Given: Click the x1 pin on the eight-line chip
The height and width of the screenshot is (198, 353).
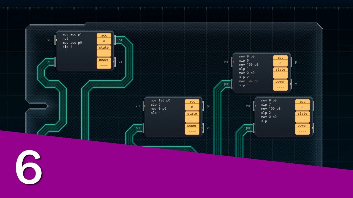Looking at the screenshot, I should pos(297,84).
